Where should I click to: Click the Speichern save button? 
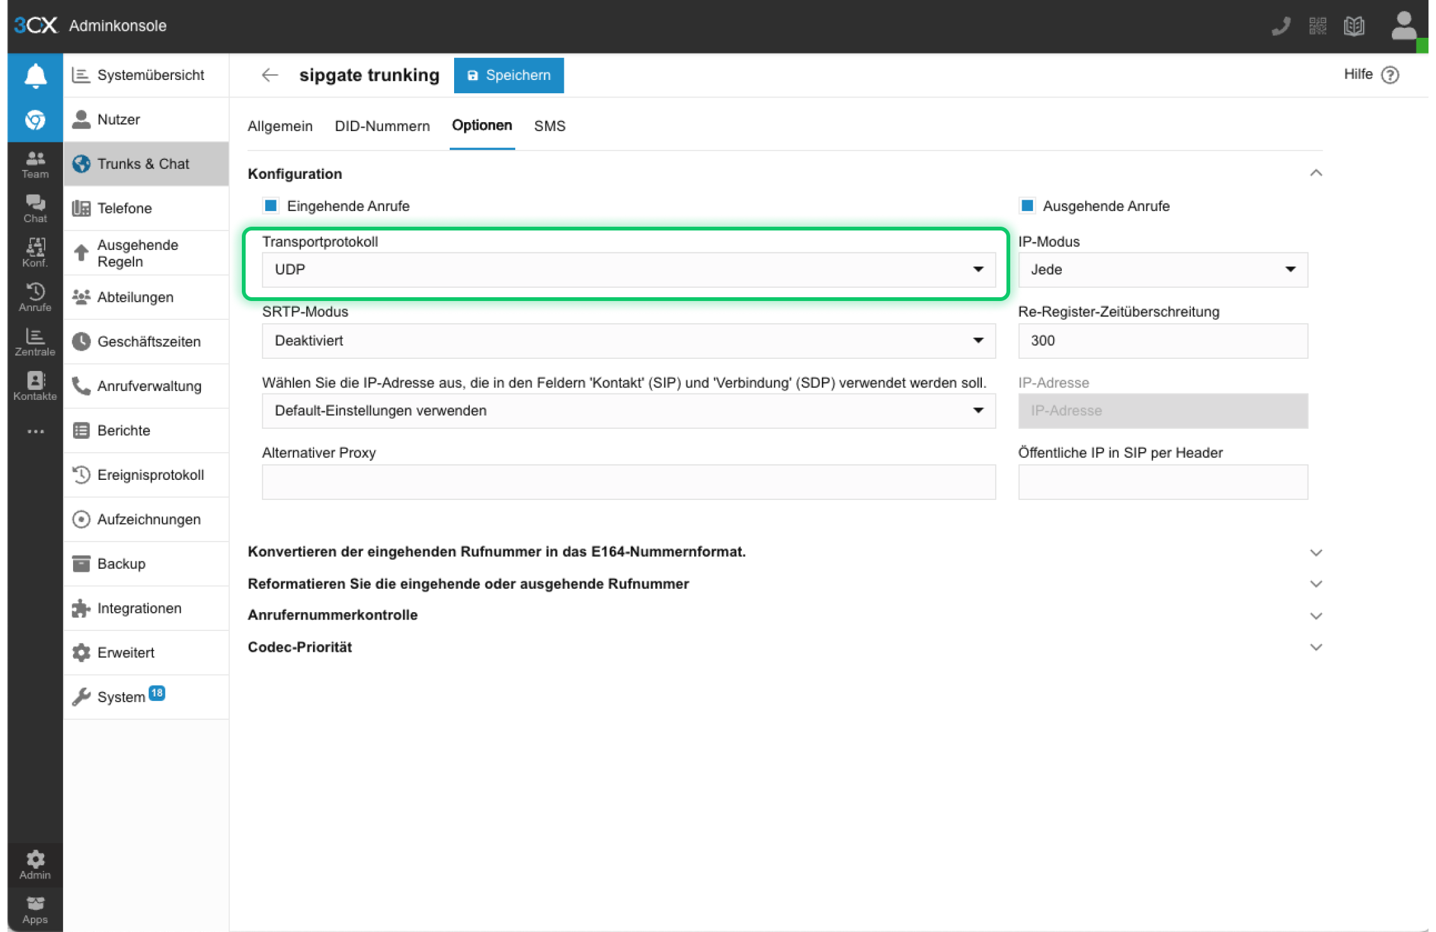coord(509,76)
